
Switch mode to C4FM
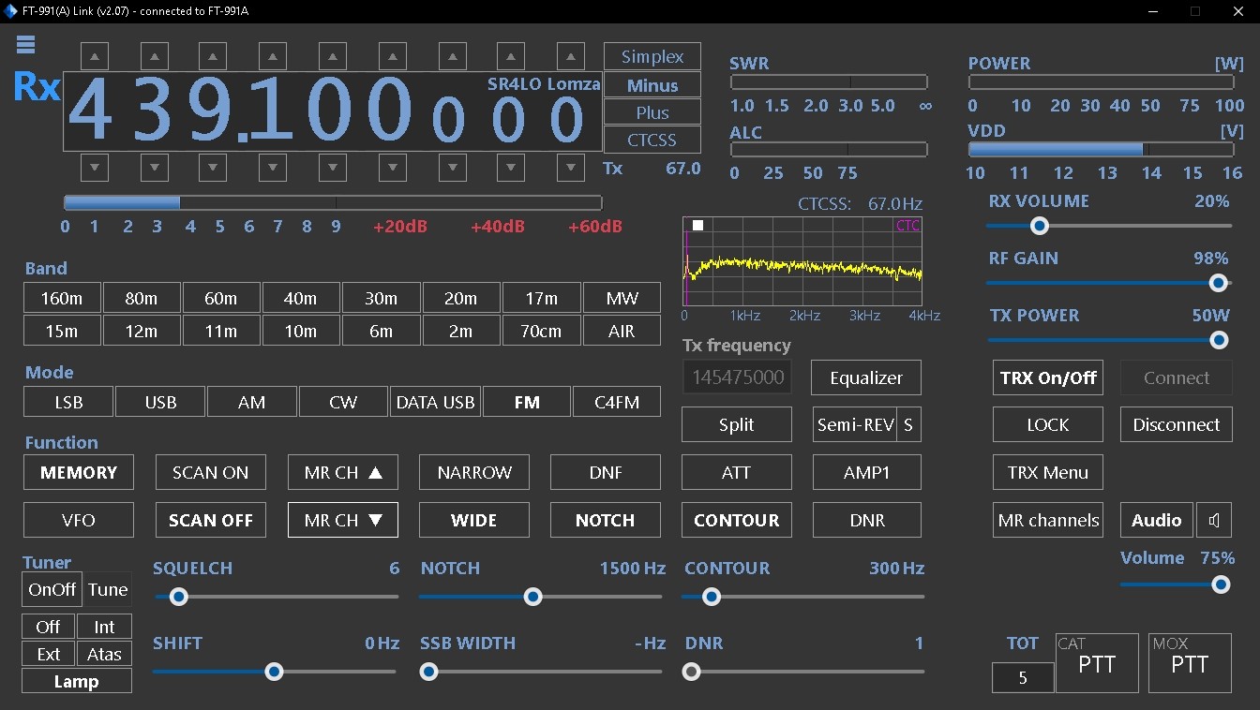(617, 402)
